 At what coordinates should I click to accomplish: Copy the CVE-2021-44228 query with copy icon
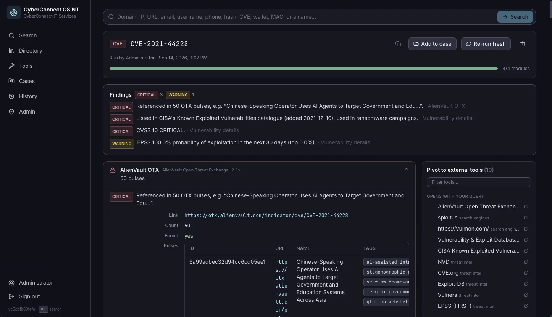coord(398,44)
